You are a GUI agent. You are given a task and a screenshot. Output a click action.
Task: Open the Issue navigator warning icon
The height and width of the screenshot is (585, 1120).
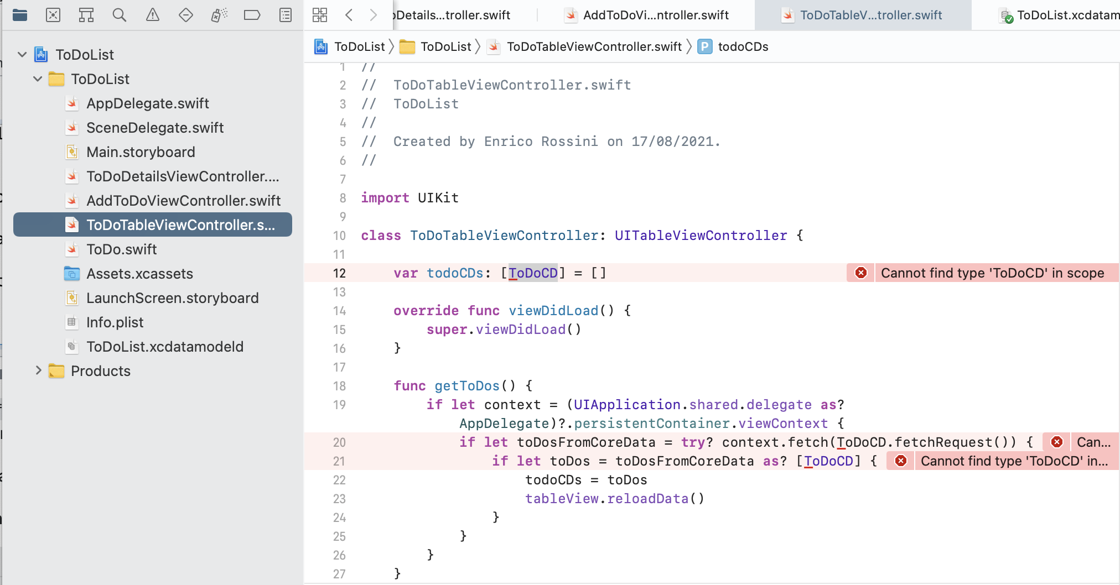pyautogui.click(x=153, y=15)
